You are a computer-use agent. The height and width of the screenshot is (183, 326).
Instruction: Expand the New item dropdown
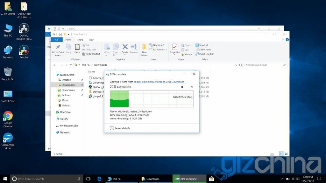157,45
